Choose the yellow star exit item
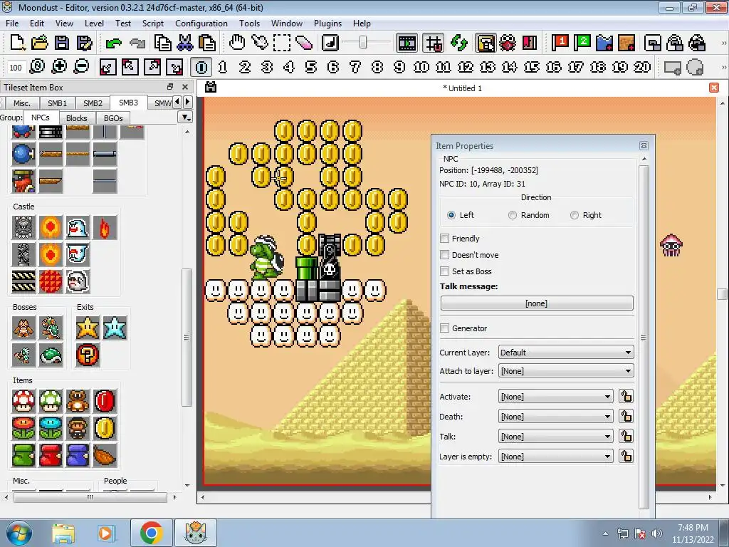729x547 pixels. click(x=88, y=328)
